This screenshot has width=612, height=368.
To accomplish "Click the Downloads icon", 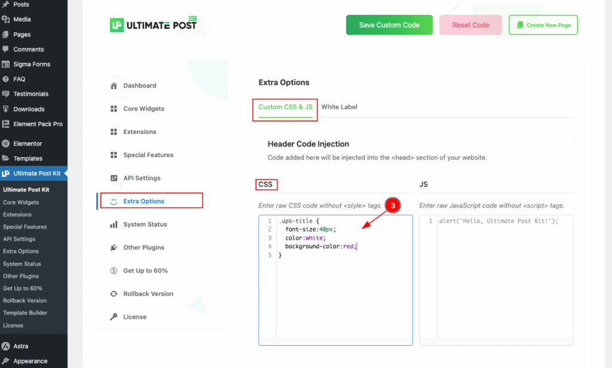I will [6, 109].
